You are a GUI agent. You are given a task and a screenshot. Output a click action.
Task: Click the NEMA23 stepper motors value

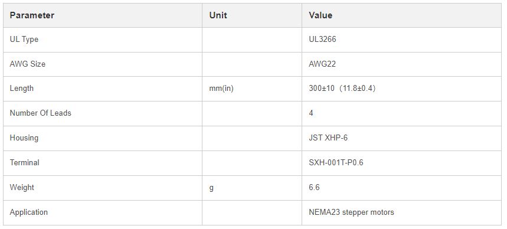[x=351, y=212]
